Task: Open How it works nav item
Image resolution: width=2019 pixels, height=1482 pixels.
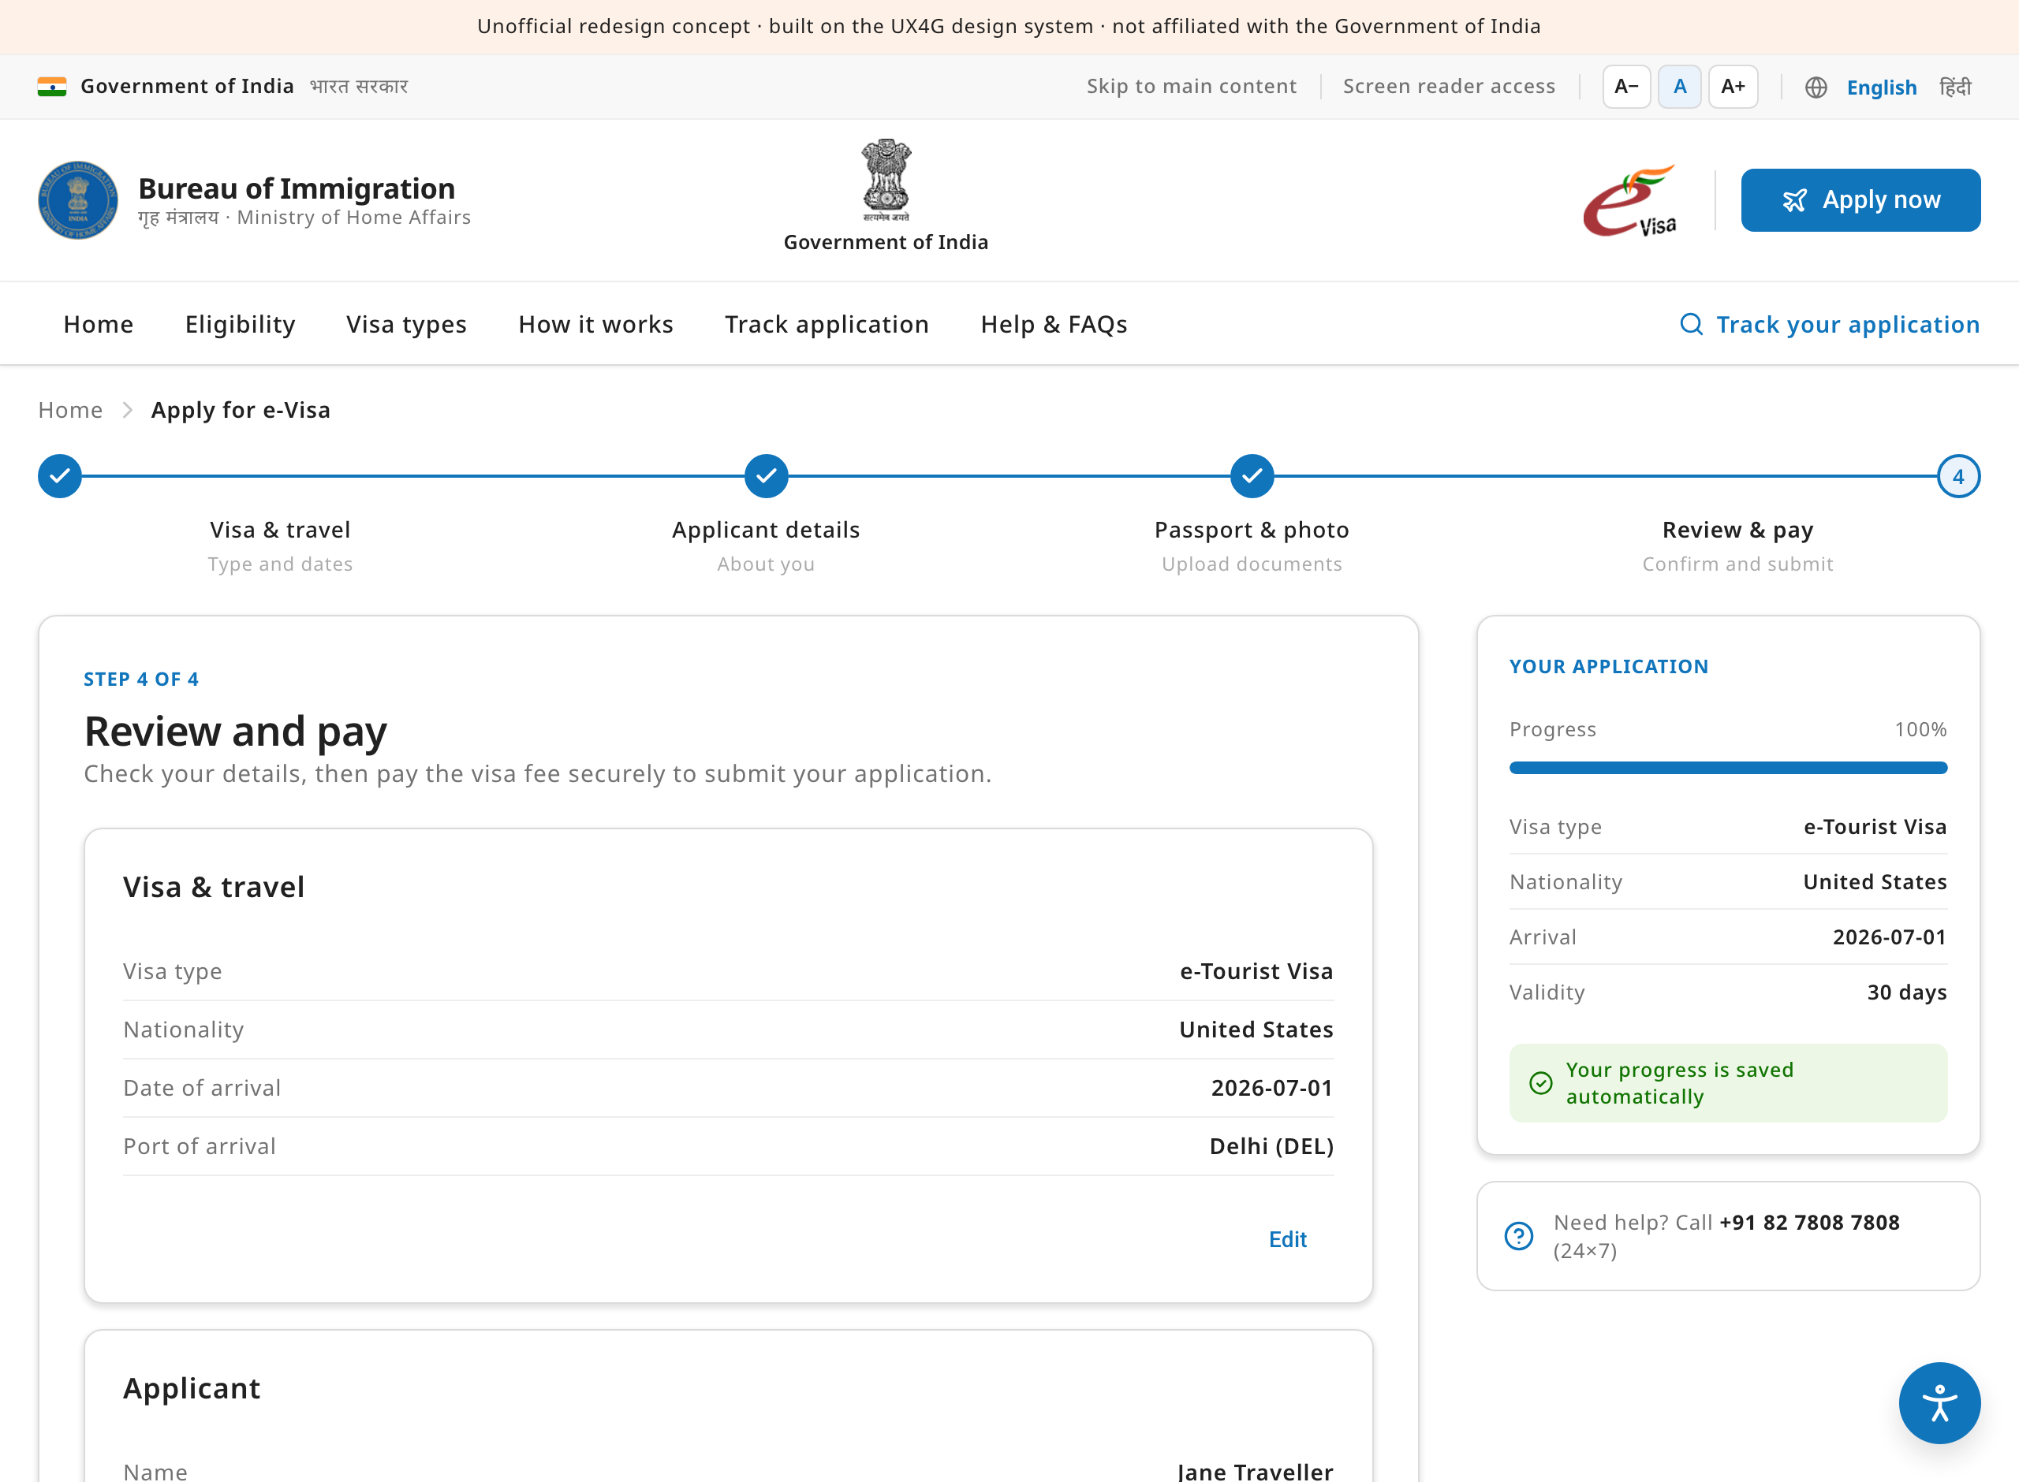Action: [x=595, y=324]
